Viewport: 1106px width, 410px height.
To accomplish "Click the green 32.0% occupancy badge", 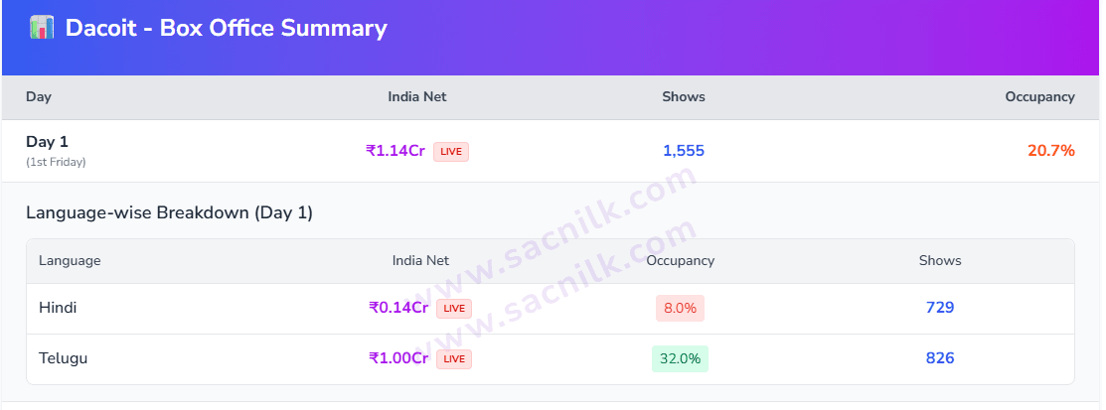I will [680, 358].
